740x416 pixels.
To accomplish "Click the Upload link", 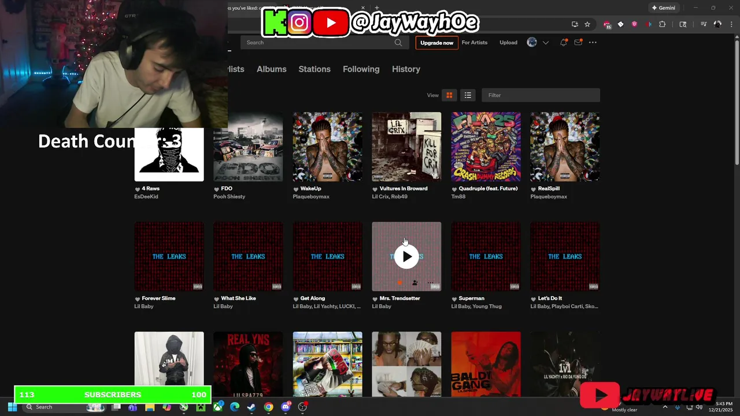I will 508,43.
